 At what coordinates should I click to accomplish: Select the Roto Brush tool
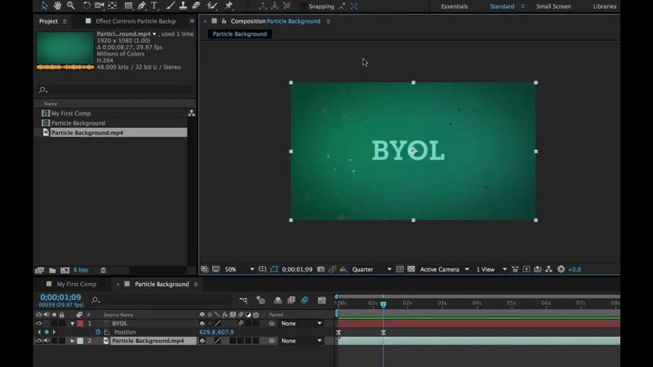[x=212, y=6]
